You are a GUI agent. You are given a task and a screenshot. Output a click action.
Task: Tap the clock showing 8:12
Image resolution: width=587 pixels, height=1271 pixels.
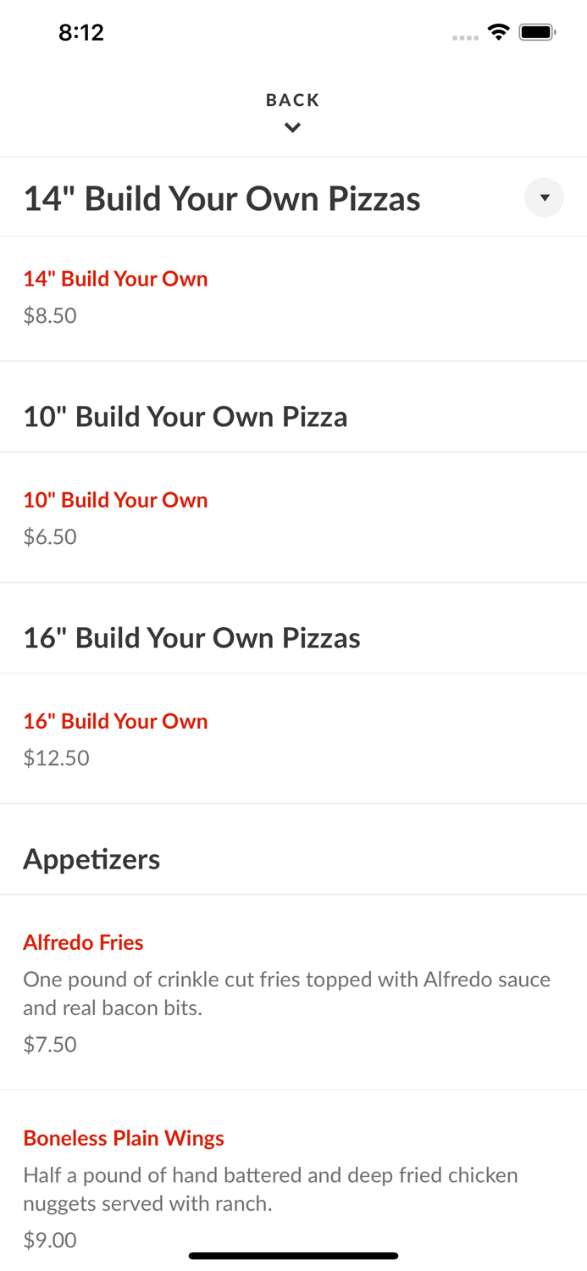pos(82,31)
